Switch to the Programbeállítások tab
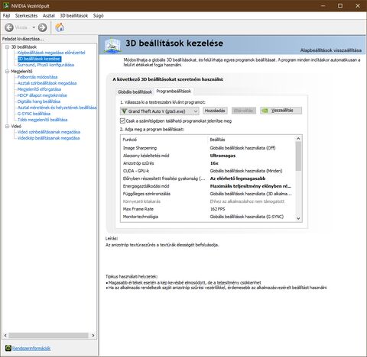The width and height of the screenshot is (367, 357). tap(174, 91)
